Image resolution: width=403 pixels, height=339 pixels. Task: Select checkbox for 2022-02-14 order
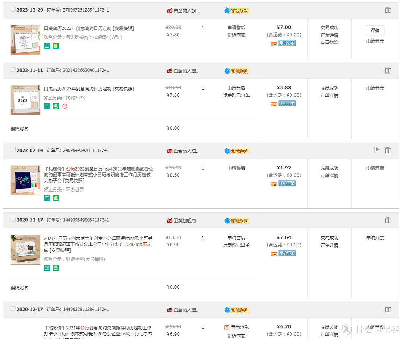pos(13,149)
